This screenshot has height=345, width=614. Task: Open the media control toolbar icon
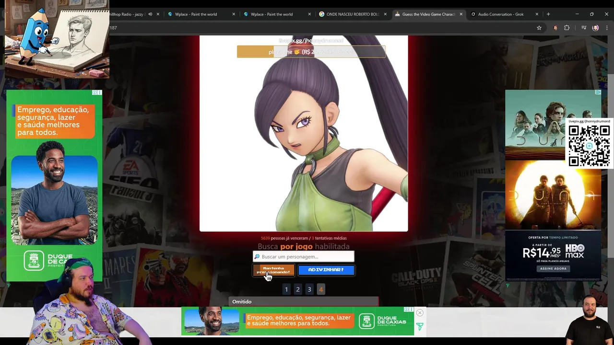[584, 28]
